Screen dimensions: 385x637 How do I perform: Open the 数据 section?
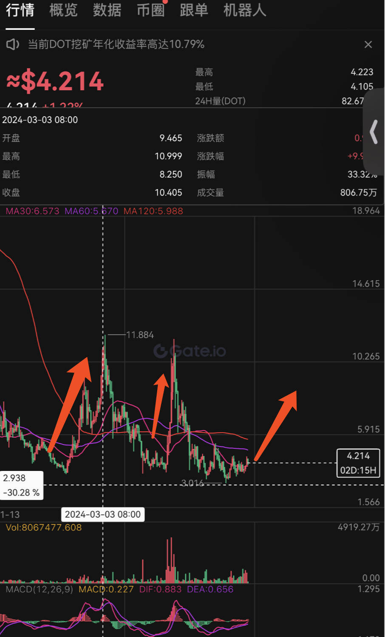pos(107,11)
